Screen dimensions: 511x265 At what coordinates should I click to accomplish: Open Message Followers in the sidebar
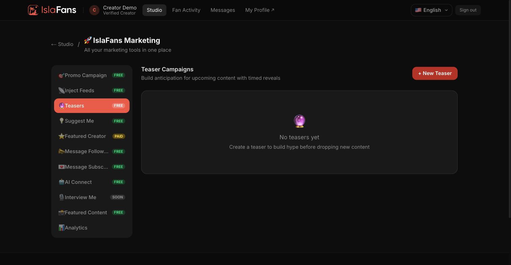click(92, 151)
